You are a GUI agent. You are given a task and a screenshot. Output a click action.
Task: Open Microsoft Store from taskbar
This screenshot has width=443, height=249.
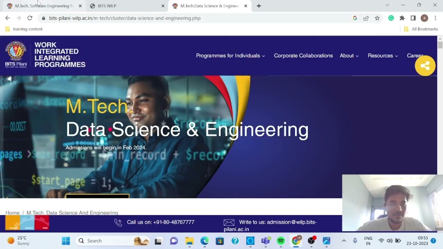click(x=220, y=241)
